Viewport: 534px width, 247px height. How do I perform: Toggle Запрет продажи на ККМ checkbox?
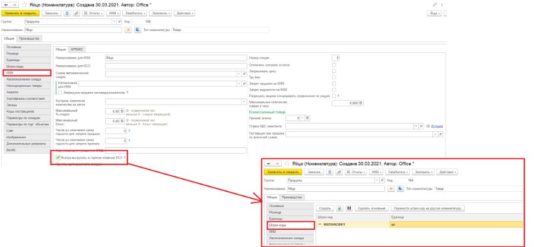[334, 84]
